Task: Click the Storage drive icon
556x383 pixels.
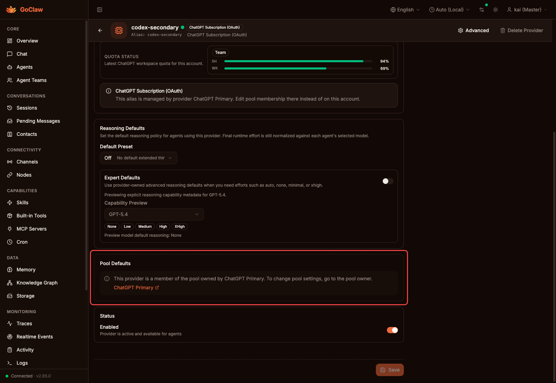Action: pyautogui.click(x=10, y=296)
